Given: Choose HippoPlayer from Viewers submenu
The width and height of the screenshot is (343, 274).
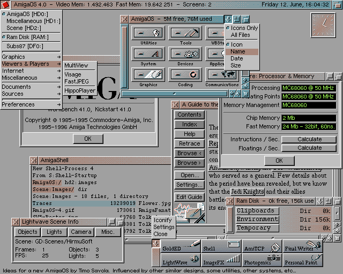Looking at the screenshot, I should coord(79,91).
